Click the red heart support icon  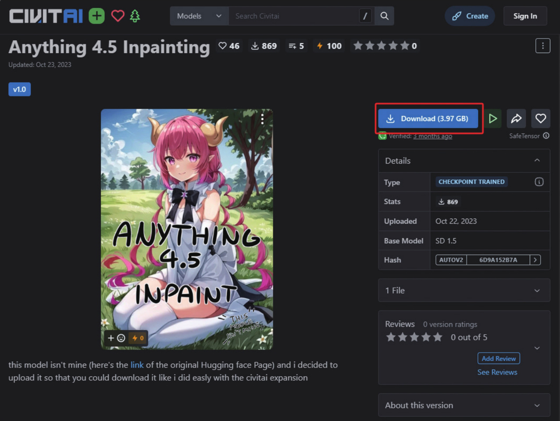[118, 16]
